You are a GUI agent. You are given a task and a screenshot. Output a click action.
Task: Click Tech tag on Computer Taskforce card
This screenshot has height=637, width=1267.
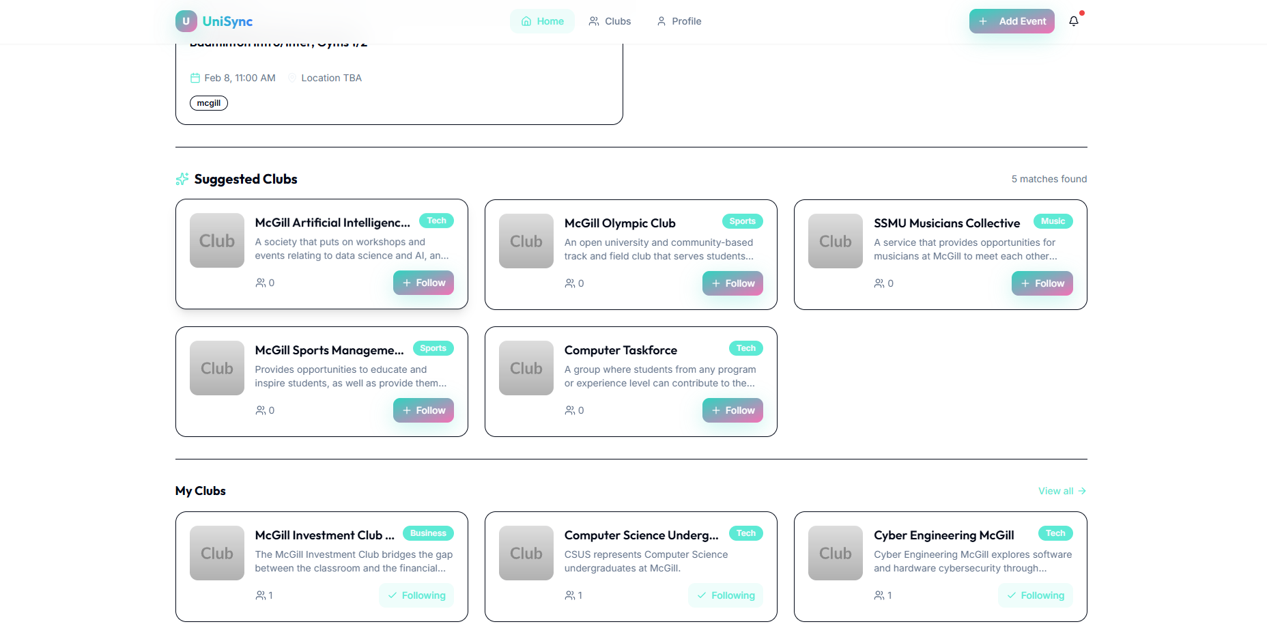pos(746,348)
